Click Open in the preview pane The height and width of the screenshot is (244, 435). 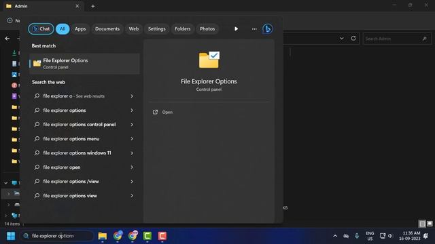pyautogui.click(x=167, y=112)
